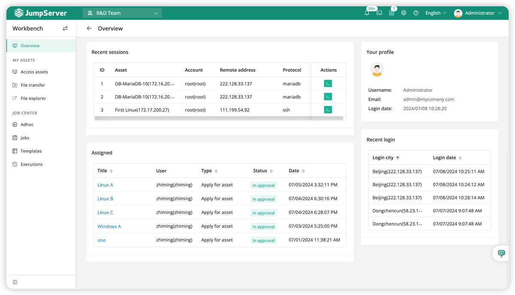Open the Administrator account dropdown

coord(478,13)
